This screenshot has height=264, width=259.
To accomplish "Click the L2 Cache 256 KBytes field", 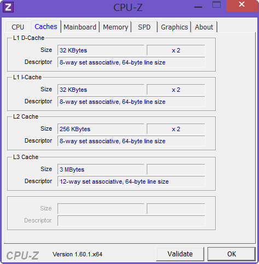I will (101, 129).
